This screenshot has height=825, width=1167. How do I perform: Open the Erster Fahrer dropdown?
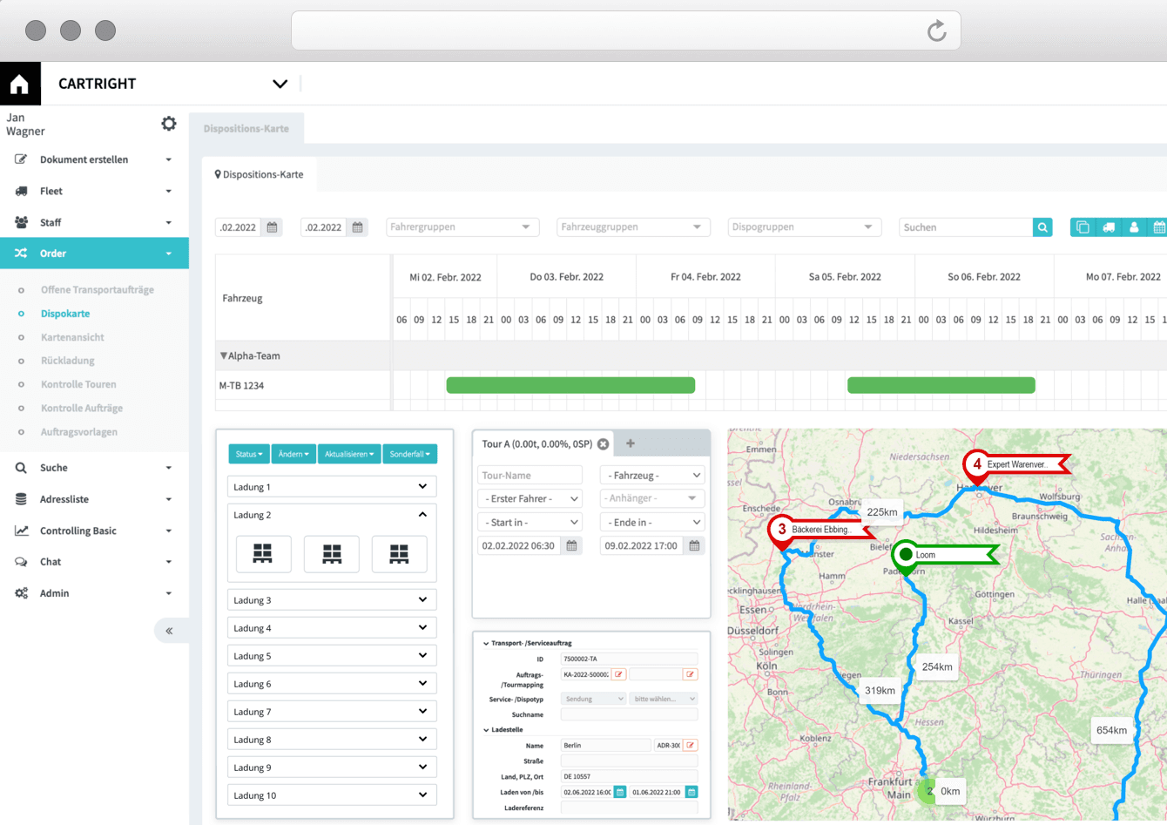coord(530,499)
